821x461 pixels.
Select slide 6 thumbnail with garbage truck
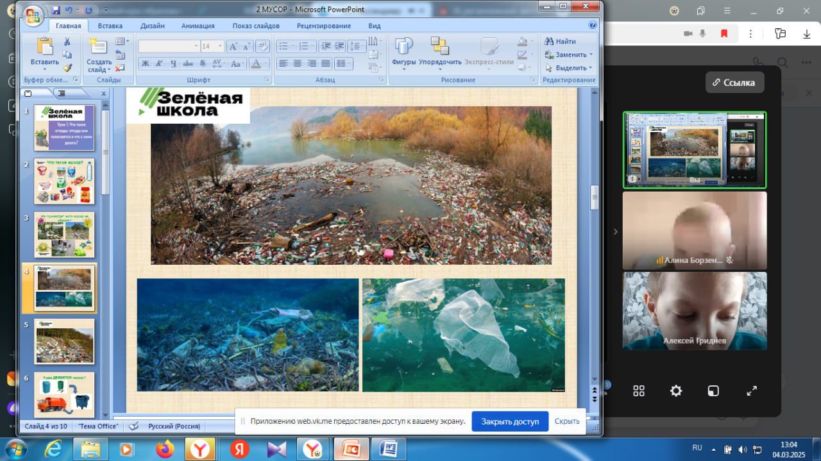[x=64, y=394]
